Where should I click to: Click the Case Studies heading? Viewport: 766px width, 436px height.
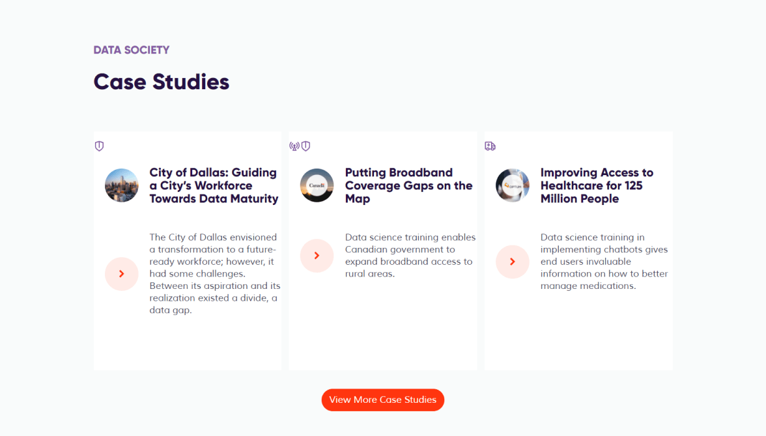click(x=162, y=82)
